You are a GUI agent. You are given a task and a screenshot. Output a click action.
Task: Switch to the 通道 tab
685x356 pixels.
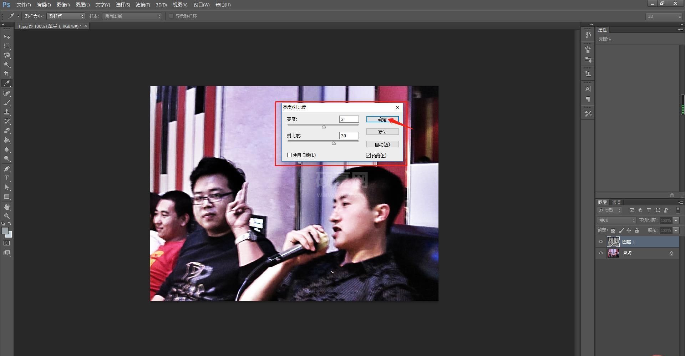tap(616, 202)
